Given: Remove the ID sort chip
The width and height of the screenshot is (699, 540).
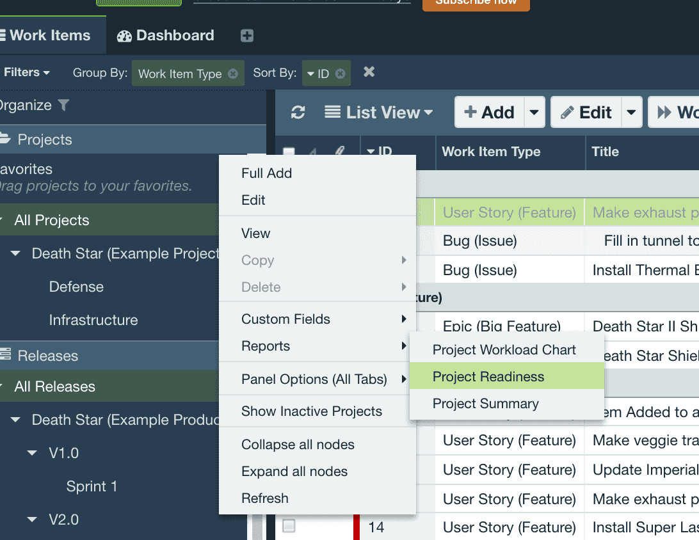Looking at the screenshot, I should 340,74.
